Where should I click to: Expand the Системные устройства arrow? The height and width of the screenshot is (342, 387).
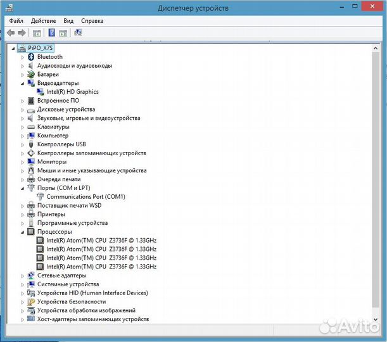coord(22,284)
